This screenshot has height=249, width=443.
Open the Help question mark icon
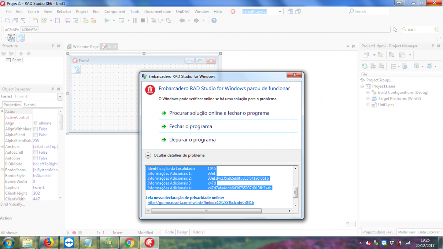(x=214, y=21)
